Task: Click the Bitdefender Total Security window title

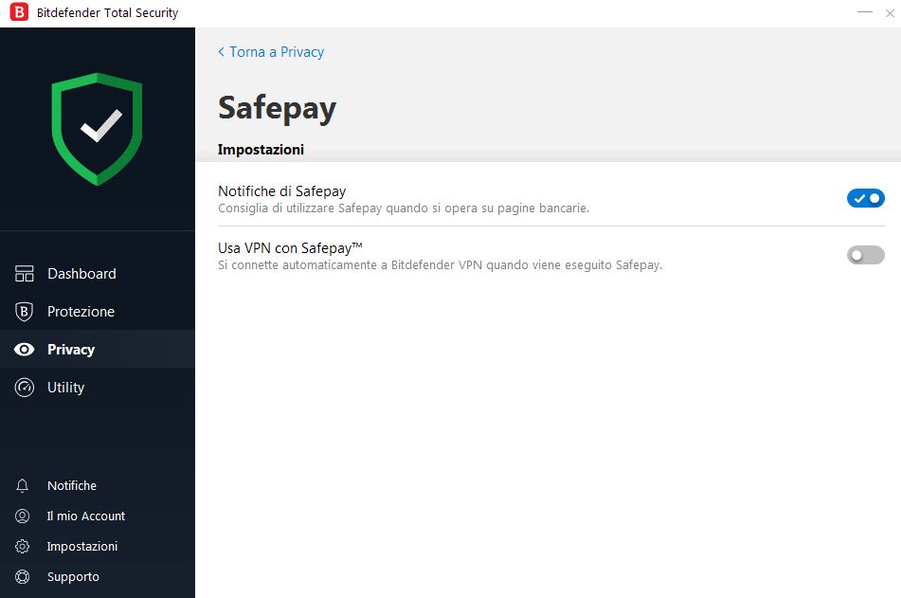Action: (x=107, y=12)
